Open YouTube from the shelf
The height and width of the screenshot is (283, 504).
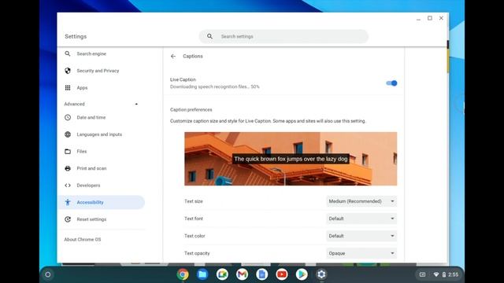coord(282,274)
